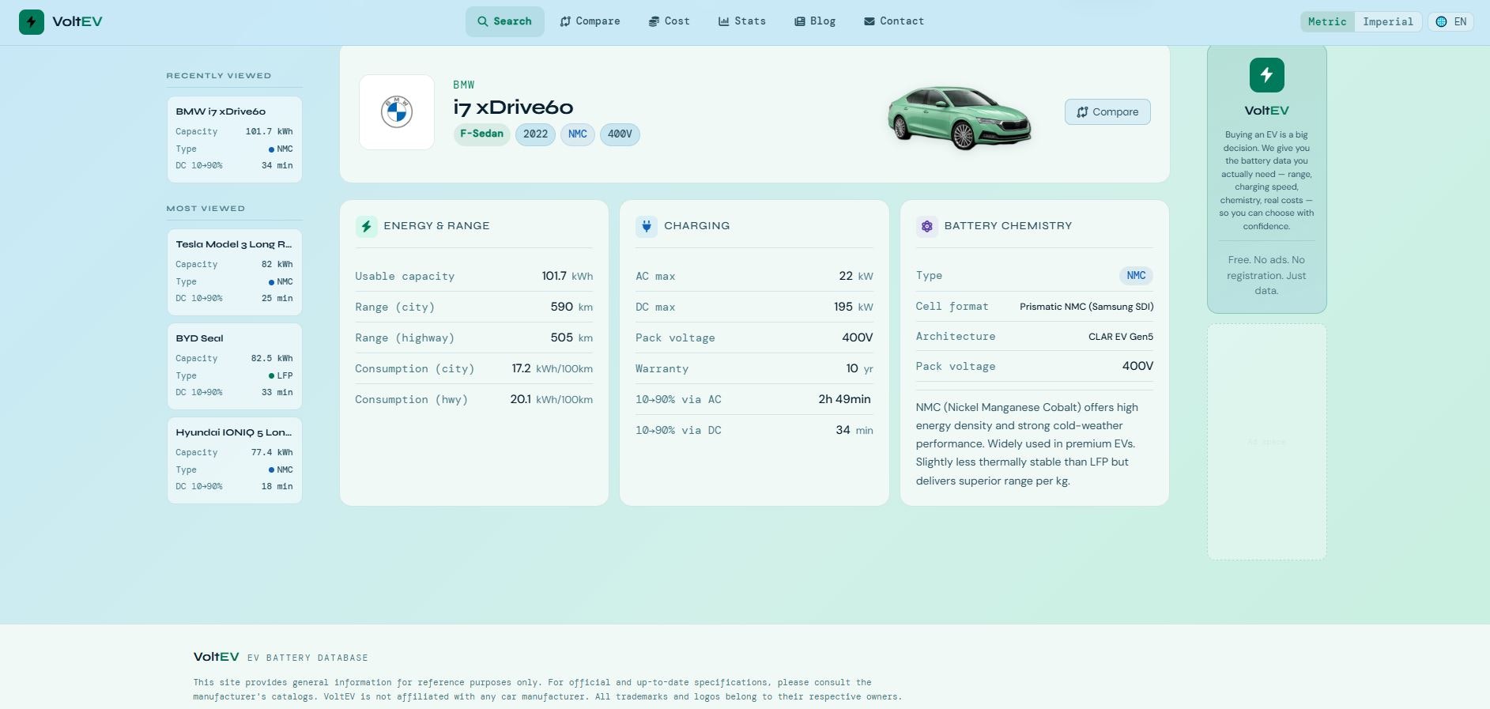This screenshot has width=1490, height=709.
Task: Click the Blog newspaper icon in nav
Action: [799, 21]
